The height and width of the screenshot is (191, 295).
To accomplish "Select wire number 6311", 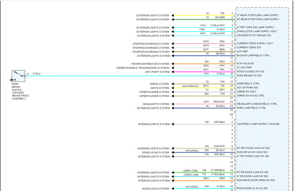I will click(x=203, y=33).
